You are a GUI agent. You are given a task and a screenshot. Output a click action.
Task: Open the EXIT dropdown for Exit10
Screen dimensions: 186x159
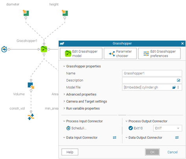168,128
